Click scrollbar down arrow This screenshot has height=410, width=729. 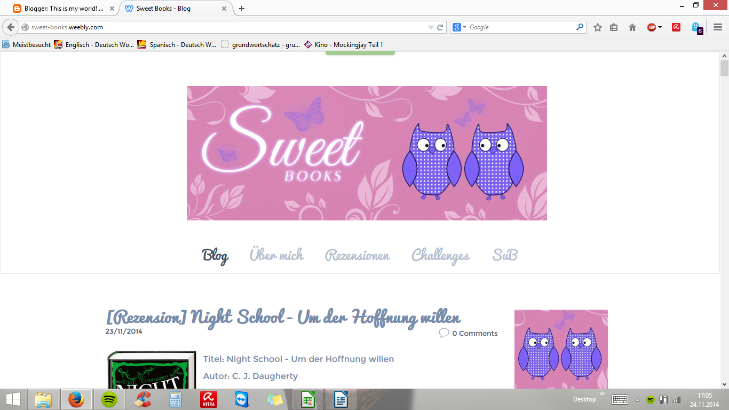pos(724,384)
